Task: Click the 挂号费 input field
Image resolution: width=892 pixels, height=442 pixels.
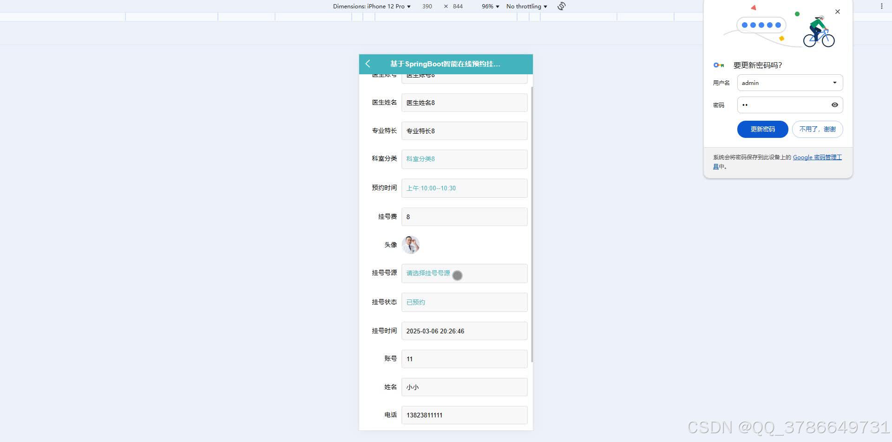Action: tap(464, 217)
